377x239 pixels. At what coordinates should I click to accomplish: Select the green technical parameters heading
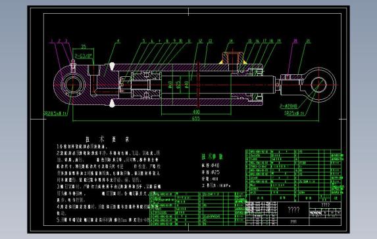212,157
